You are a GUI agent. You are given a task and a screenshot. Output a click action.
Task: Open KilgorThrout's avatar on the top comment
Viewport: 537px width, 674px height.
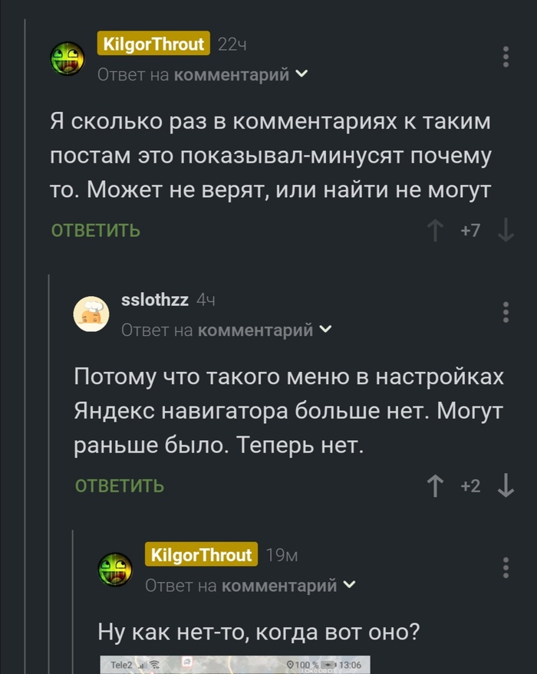coord(67,58)
